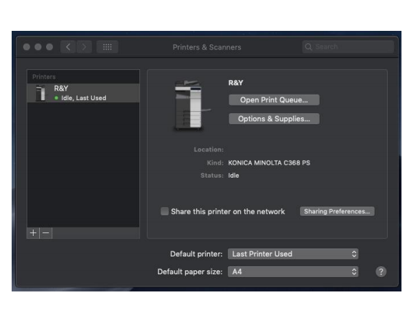Show all preferences via grid icon

point(107,47)
